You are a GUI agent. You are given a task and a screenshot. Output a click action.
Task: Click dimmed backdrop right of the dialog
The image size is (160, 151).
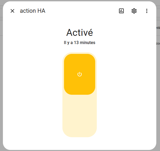point(158,80)
